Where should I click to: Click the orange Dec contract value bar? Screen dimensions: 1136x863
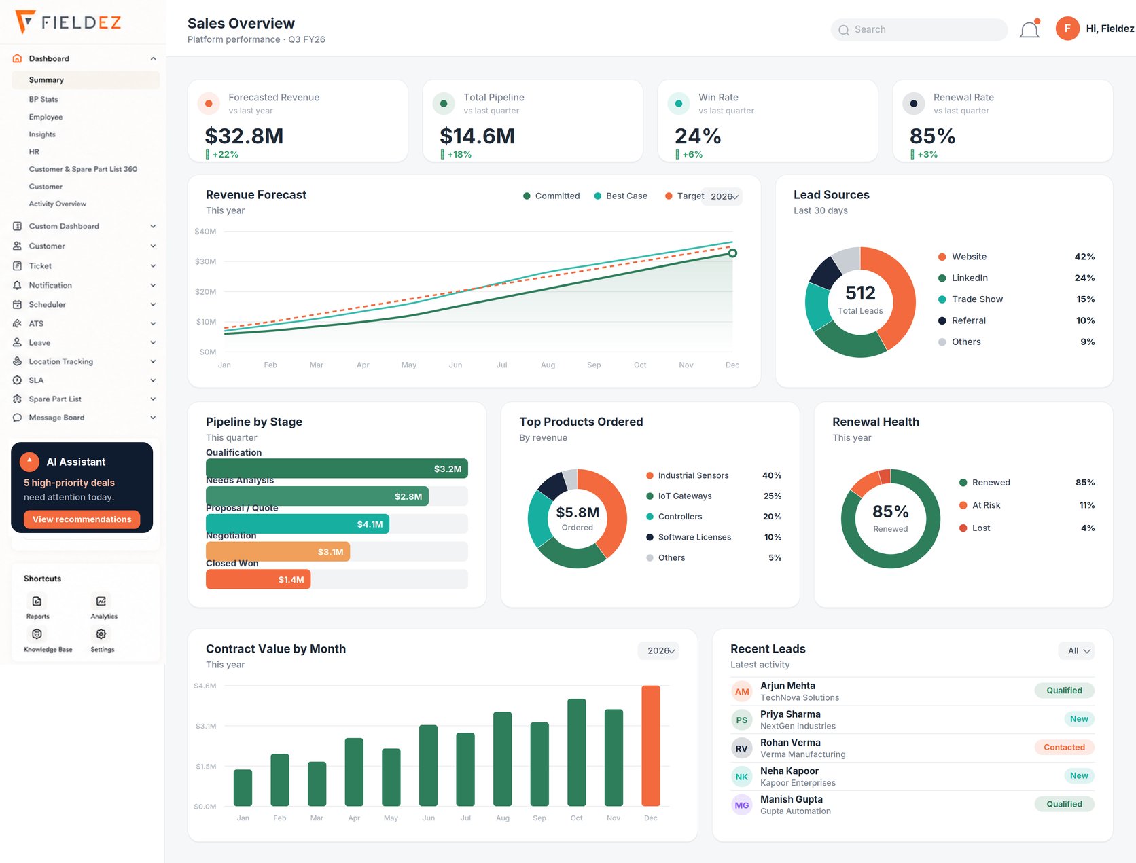(651, 746)
